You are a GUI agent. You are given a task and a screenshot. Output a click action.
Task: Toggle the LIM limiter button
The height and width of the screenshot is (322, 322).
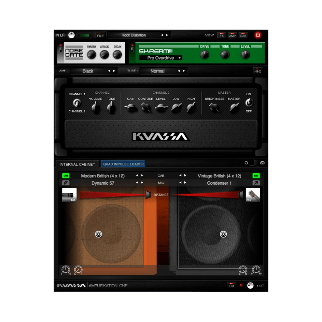(x=231, y=285)
